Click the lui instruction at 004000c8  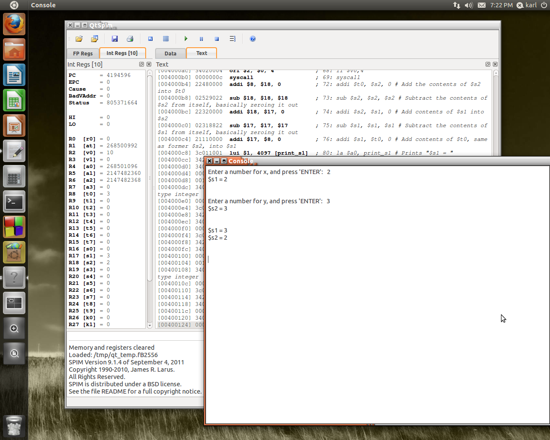click(x=306, y=153)
